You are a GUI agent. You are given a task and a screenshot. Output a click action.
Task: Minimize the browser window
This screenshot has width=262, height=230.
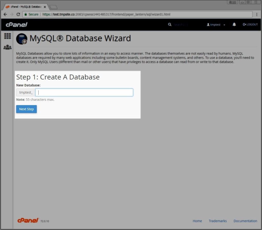[x=242, y=2]
